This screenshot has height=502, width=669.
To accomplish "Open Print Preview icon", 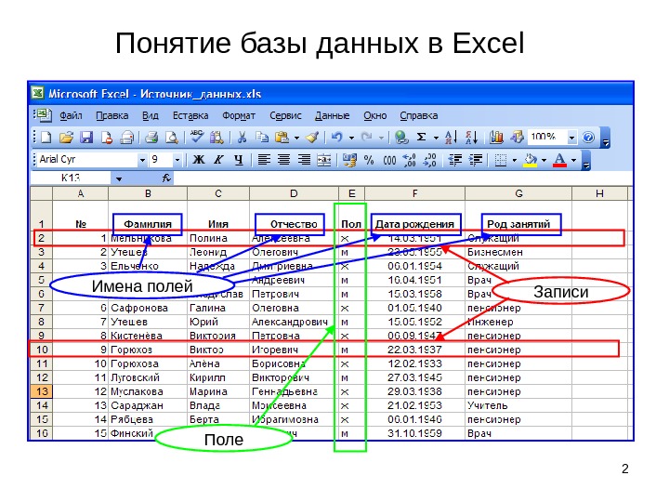I will [x=172, y=138].
